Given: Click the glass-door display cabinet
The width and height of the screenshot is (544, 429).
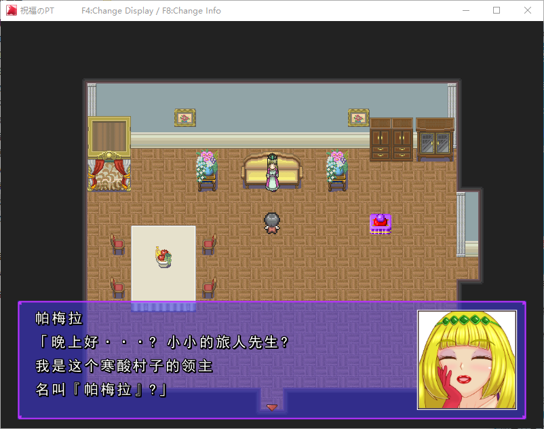Looking at the screenshot, I should (435, 140).
